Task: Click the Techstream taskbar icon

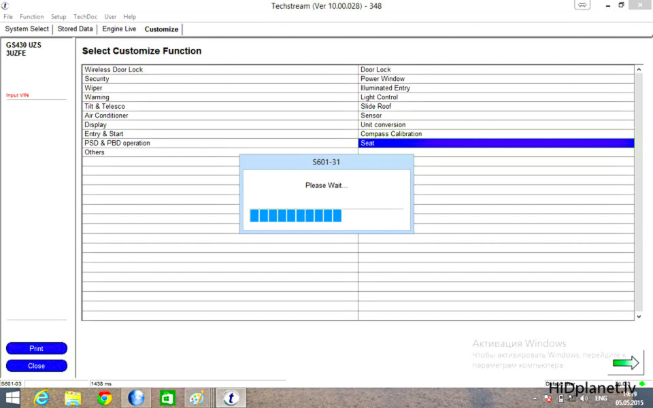Action: tap(230, 398)
